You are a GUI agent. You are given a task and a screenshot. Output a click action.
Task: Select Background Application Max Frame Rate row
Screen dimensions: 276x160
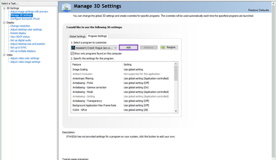click(x=123, y=106)
